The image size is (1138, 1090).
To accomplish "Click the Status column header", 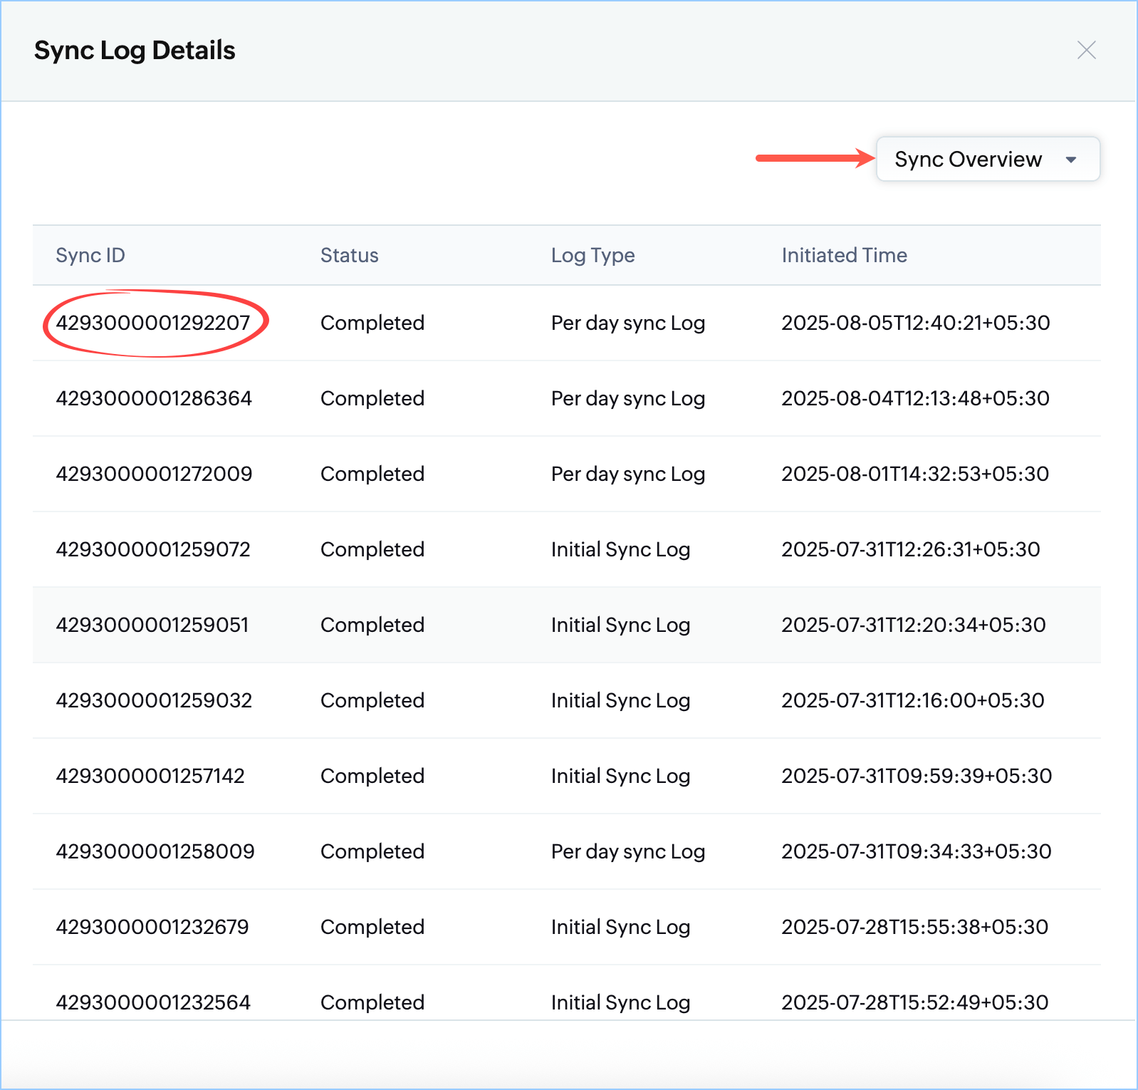I will click(x=349, y=256).
